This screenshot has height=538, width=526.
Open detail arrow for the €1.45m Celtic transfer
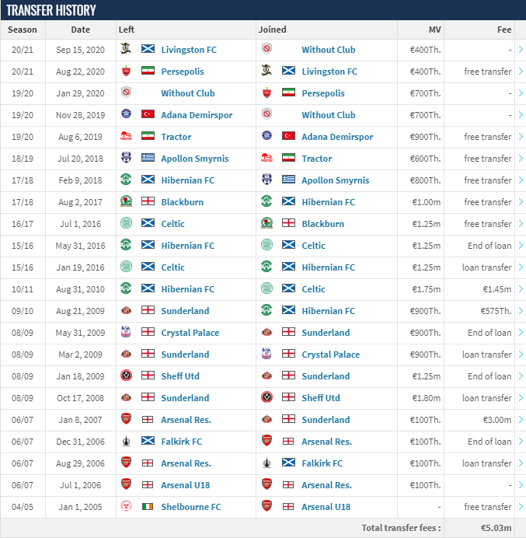point(520,288)
